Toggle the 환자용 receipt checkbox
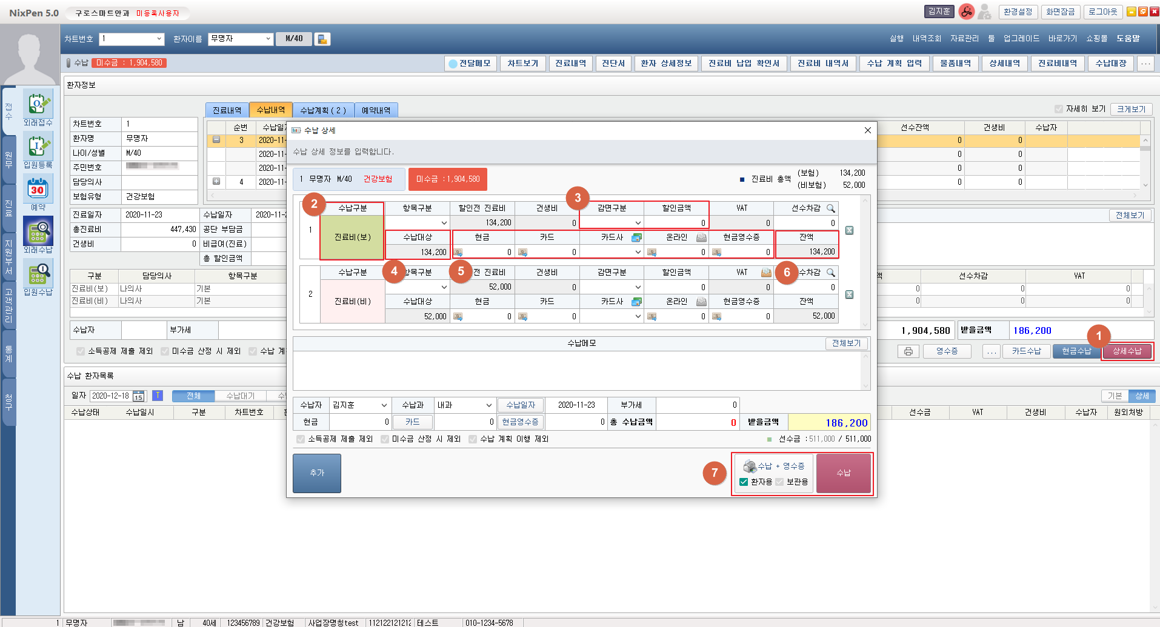This screenshot has width=1160, height=627. [x=744, y=482]
